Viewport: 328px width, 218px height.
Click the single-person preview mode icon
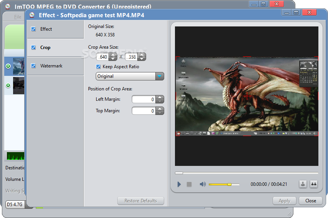click(303, 184)
